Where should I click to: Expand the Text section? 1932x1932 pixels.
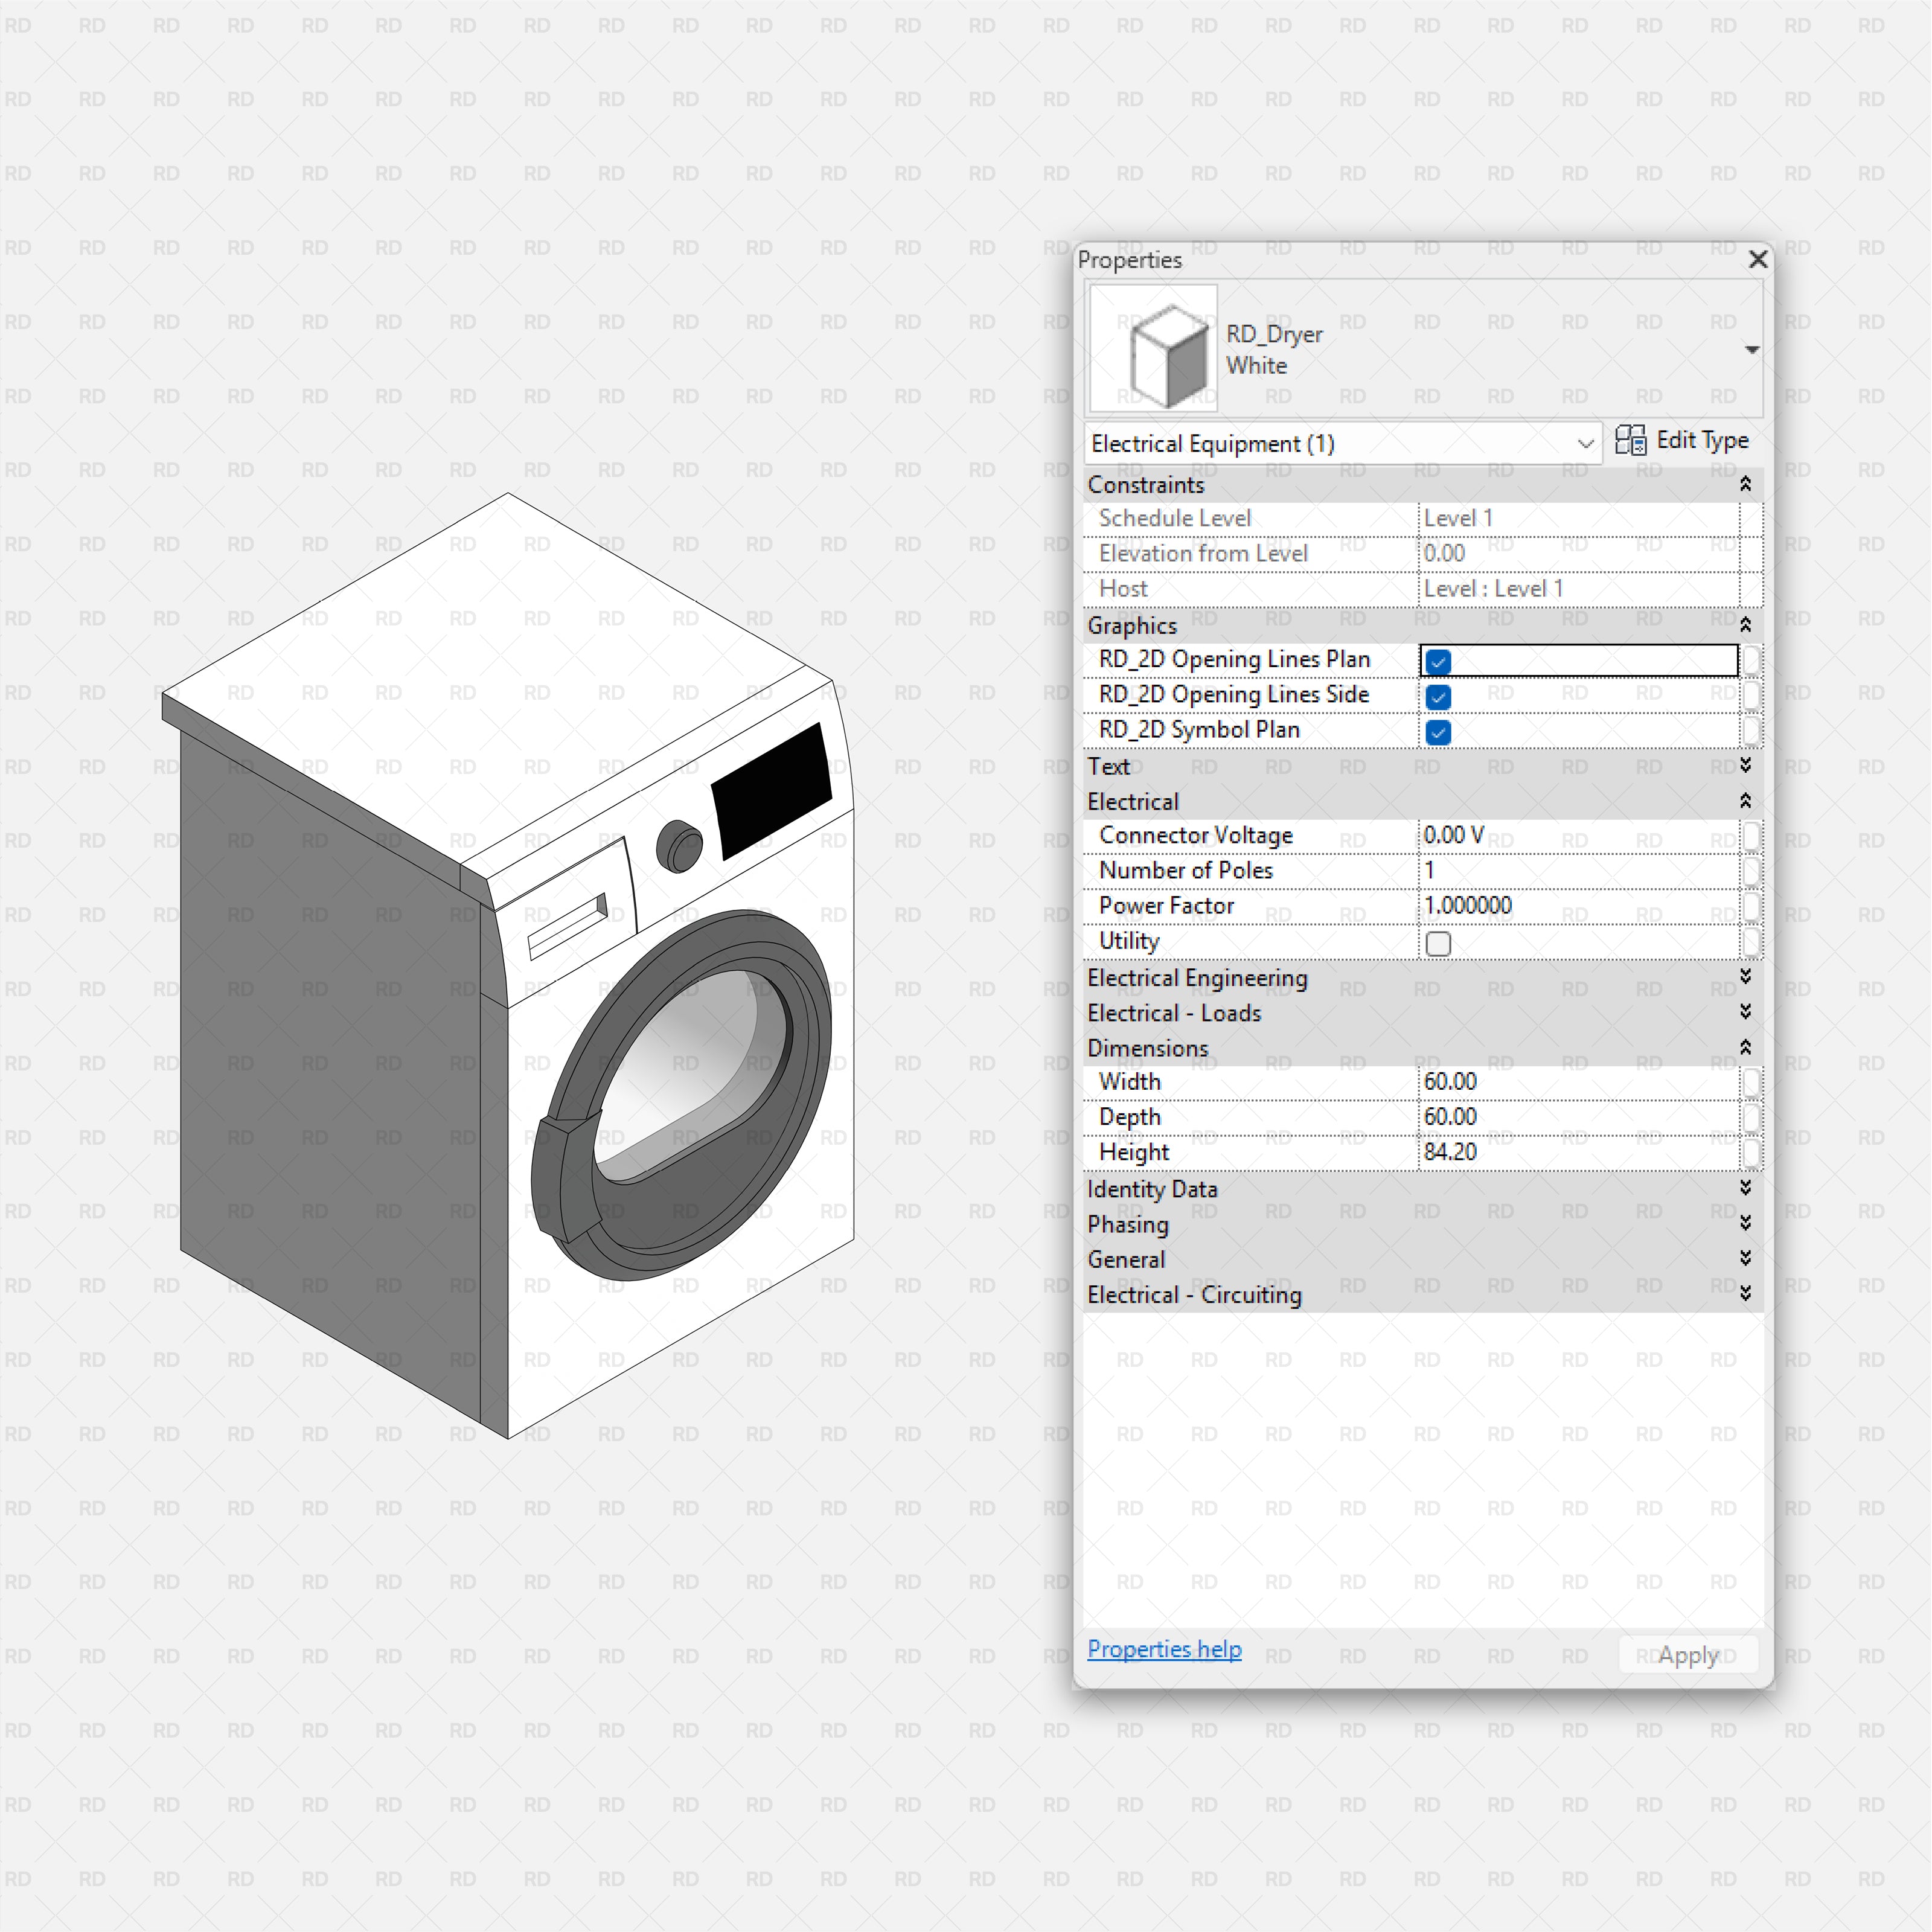tap(1745, 766)
